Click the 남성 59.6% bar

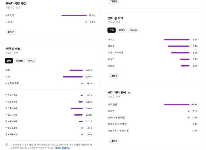pyautogui.click(x=73, y=77)
